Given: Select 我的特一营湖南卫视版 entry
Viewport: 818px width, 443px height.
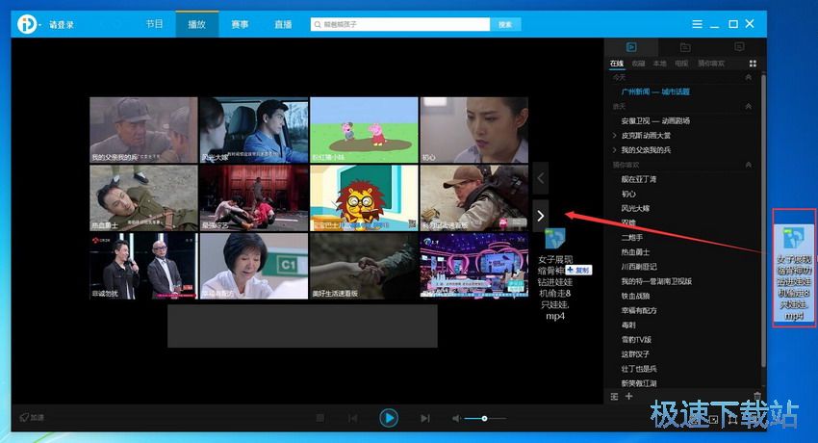Looking at the screenshot, I should pos(656,282).
